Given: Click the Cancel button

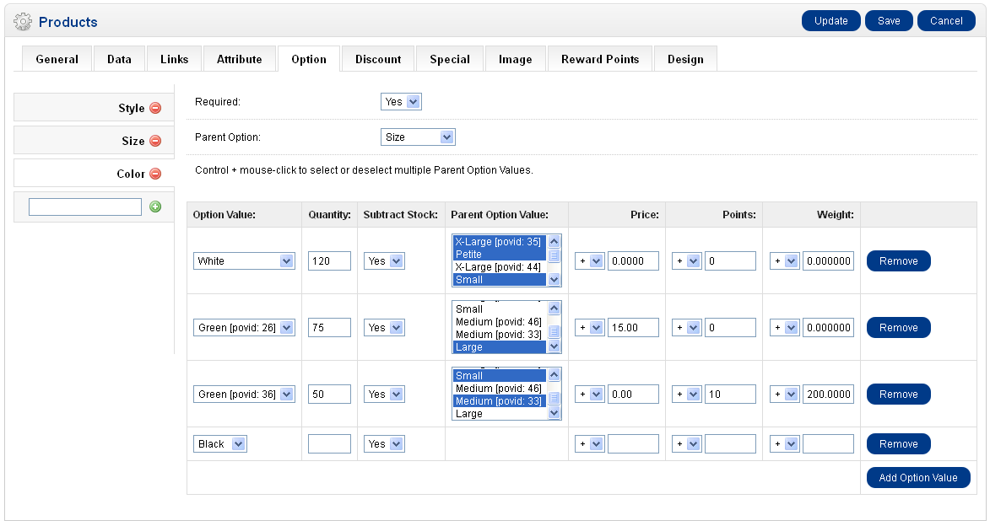Looking at the screenshot, I should (946, 21).
